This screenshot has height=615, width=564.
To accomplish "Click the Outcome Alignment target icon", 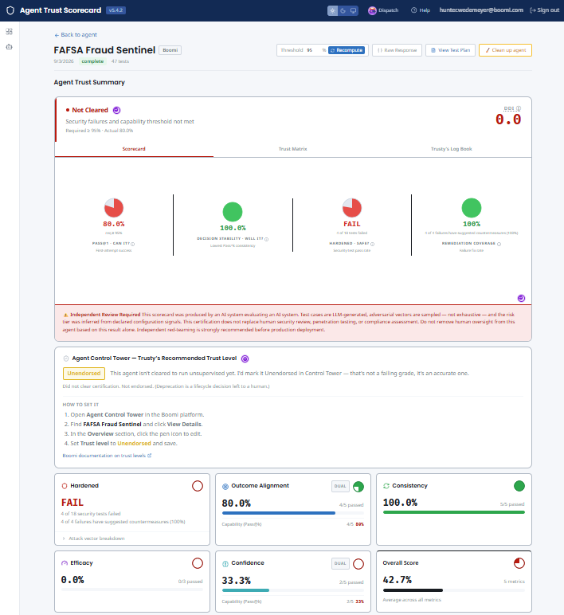I will (x=225, y=487).
